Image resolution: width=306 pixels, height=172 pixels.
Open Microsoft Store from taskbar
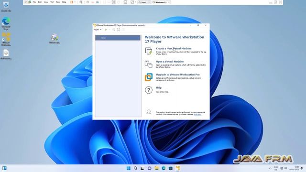click(x=171, y=168)
